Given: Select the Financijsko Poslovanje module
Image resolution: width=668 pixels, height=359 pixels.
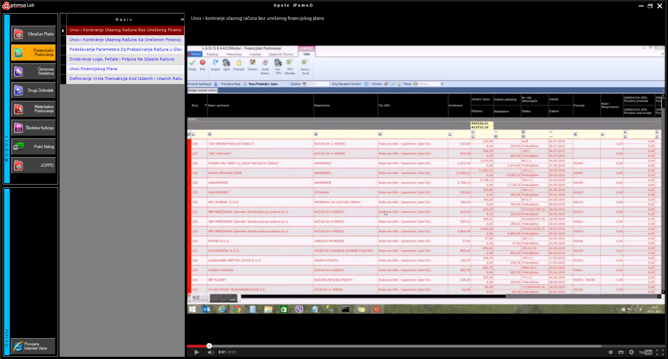Looking at the screenshot, I should coord(33,53).
